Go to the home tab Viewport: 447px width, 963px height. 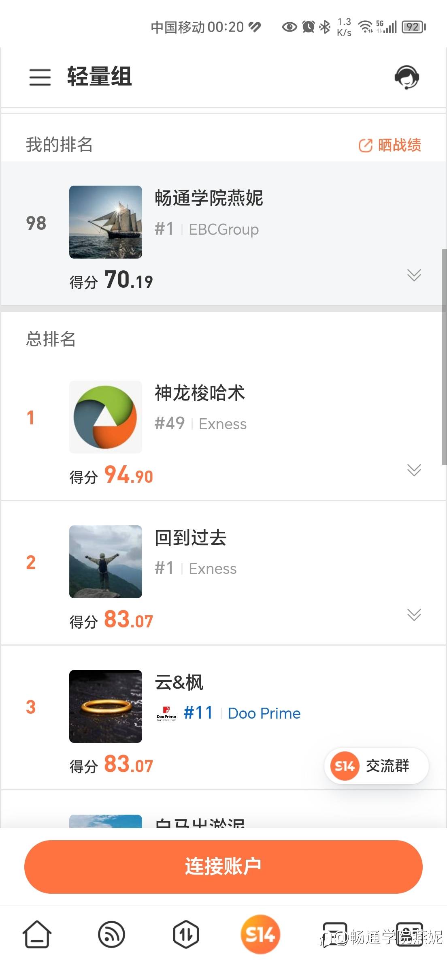coord(37,934)
